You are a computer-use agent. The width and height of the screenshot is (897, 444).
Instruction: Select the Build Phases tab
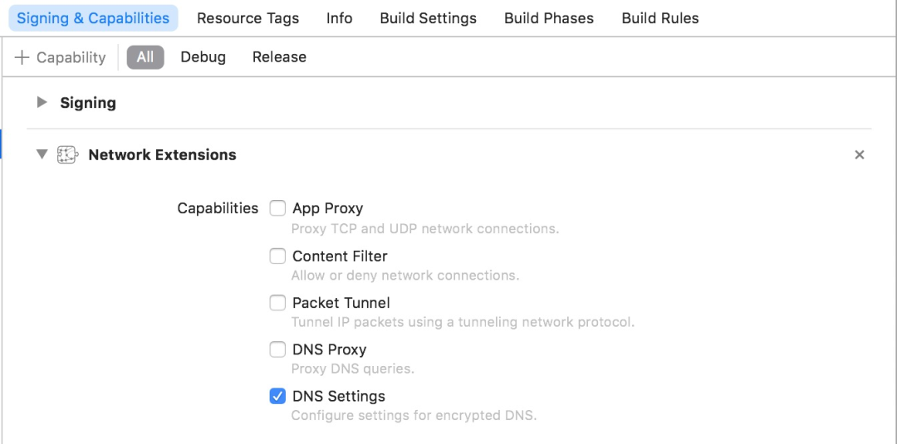pyautogui.click(x=548, y=18)
